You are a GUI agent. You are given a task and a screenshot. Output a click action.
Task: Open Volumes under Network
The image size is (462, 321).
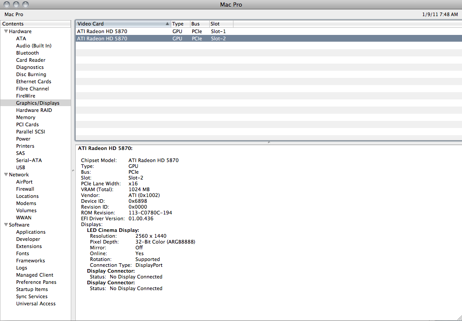pyautogui.click(x=26, y=210)
